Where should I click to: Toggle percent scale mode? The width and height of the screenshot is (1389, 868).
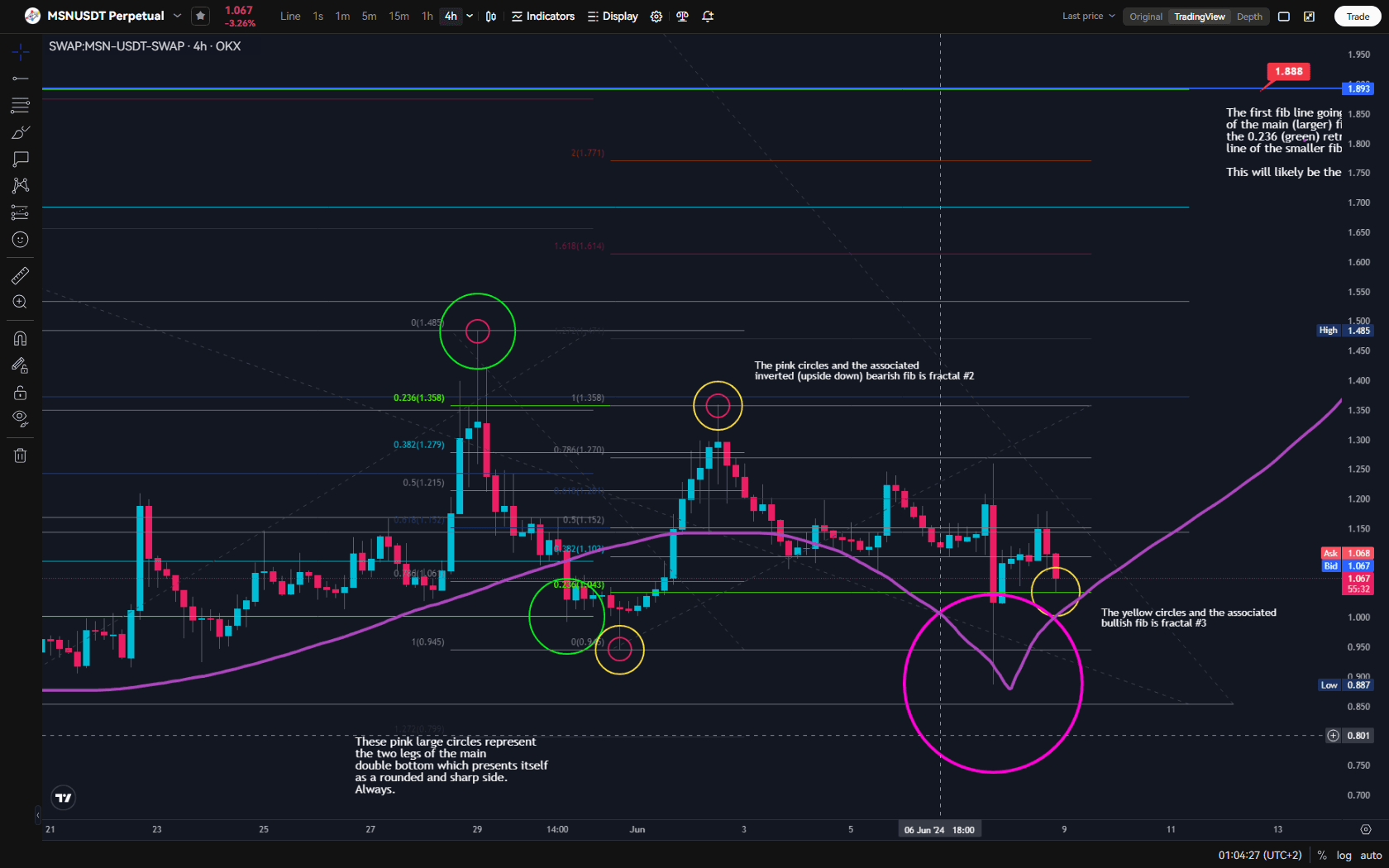[x=1322, y=856]
